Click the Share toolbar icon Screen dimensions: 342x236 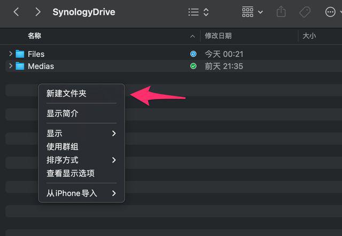[282, 12]
